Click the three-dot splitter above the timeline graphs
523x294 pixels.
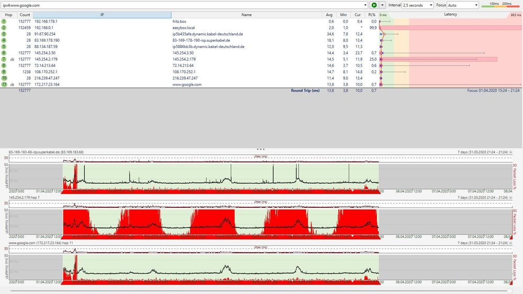(261, 149)
